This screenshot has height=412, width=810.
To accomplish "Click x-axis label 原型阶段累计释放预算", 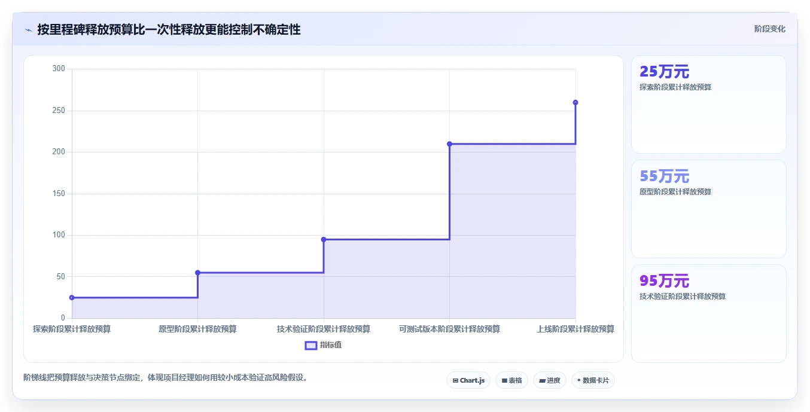I will tap(197, 329).
